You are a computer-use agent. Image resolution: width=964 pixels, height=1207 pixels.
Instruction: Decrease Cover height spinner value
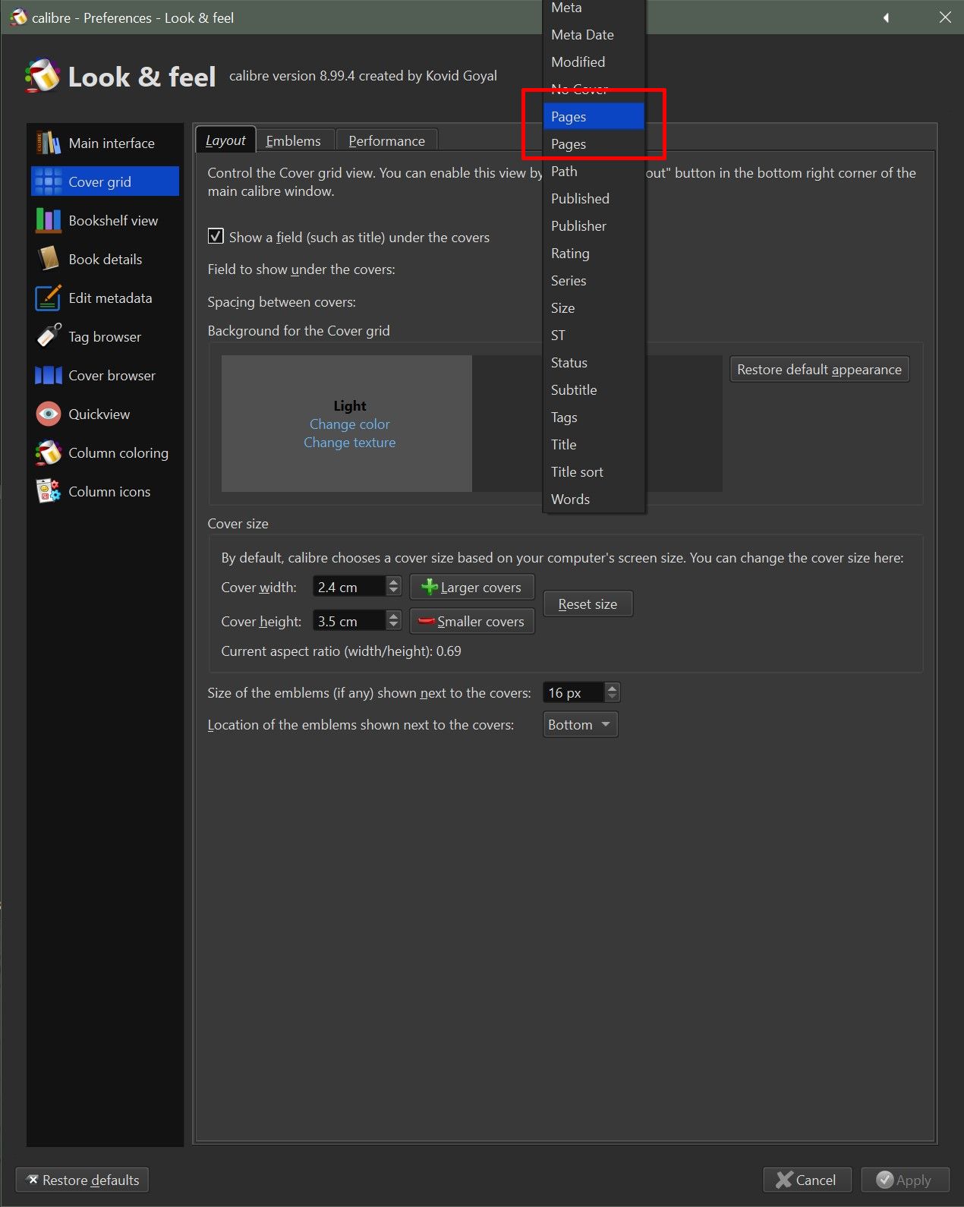click(x=393, y=626)
